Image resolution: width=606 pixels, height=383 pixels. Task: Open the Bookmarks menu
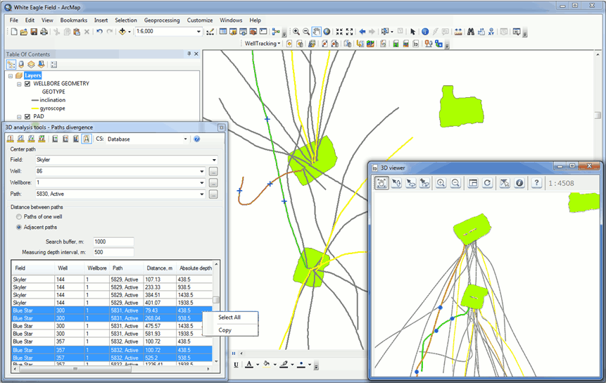[x=74, y=20]
